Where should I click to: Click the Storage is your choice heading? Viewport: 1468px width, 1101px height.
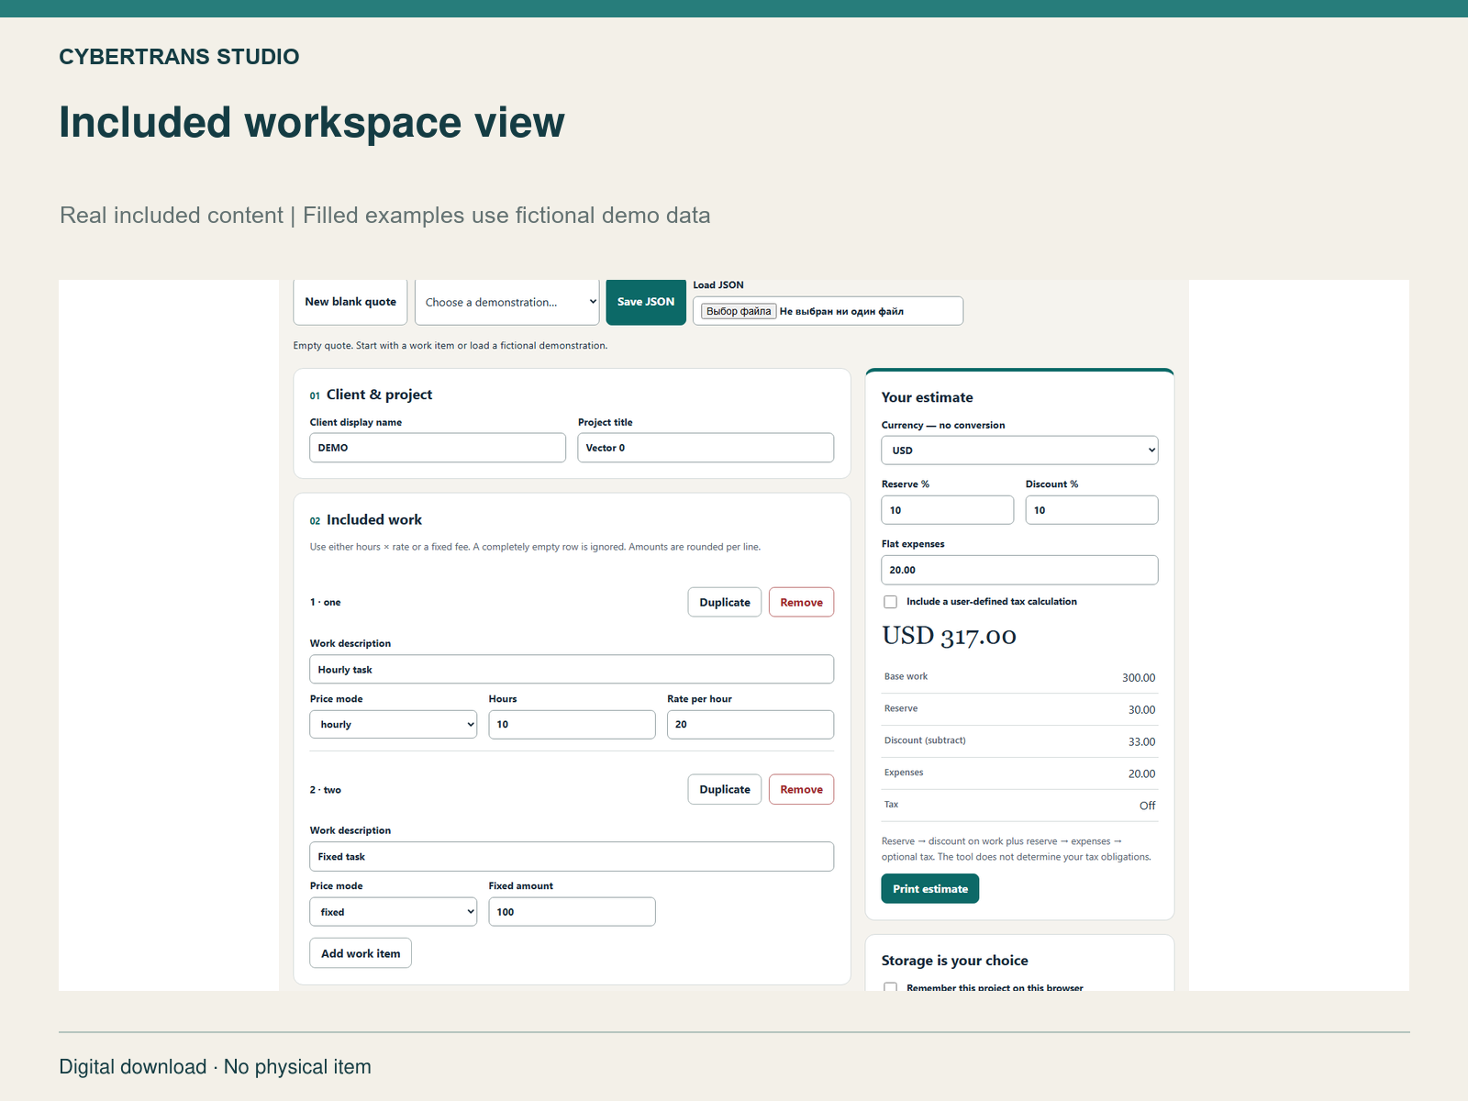[x=954, y=961]
